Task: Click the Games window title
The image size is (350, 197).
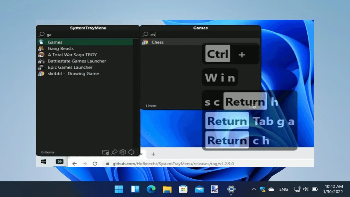Action: (200, 28)
